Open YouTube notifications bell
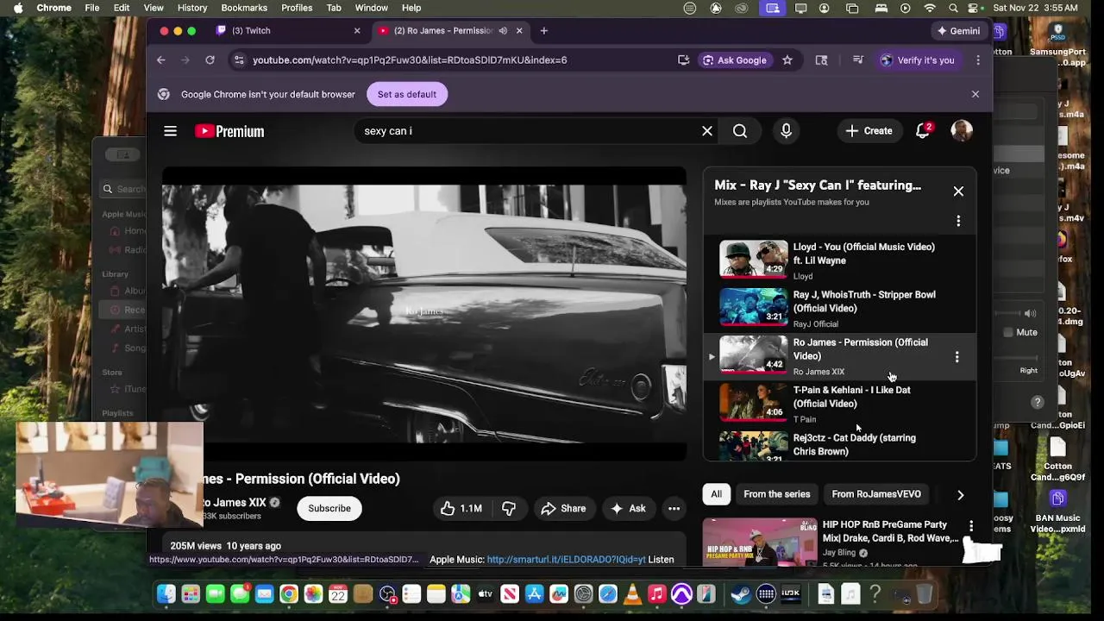1104x621 pixels. pyautogui.click(x=923, y=131)
